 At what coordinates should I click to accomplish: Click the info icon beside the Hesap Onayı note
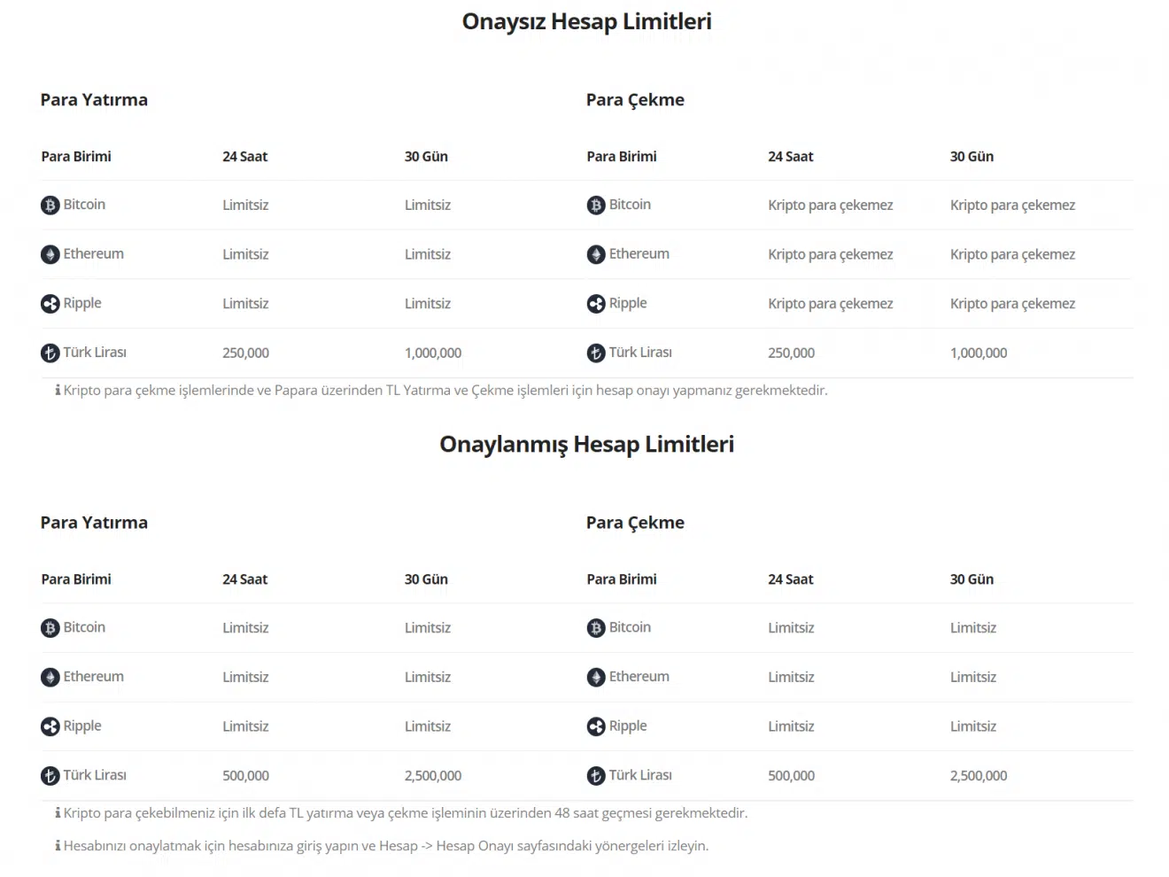click(58, 845)
